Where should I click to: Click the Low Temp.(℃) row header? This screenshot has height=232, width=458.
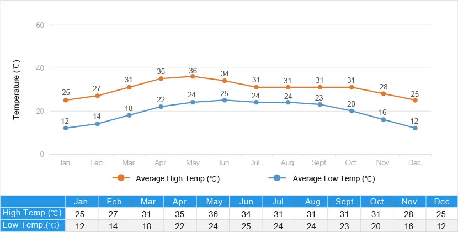tap(33, 225)
